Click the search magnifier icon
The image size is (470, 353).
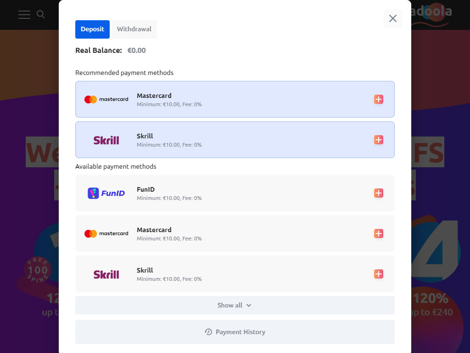[41, 14]
